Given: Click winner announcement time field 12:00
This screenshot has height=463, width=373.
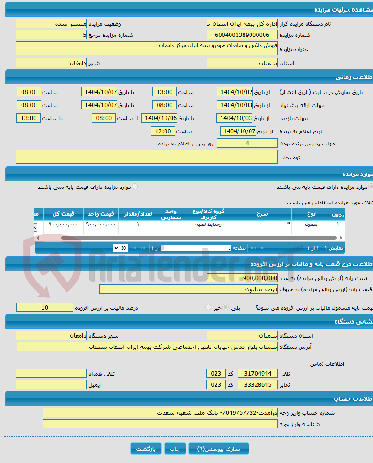Looking at the screenshot, I should pos(163,131).
